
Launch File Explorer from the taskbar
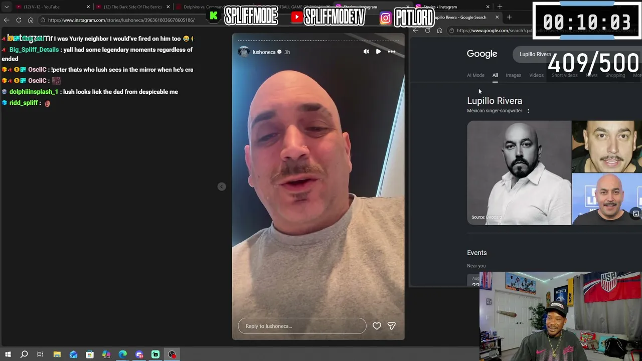click(57, 354)
